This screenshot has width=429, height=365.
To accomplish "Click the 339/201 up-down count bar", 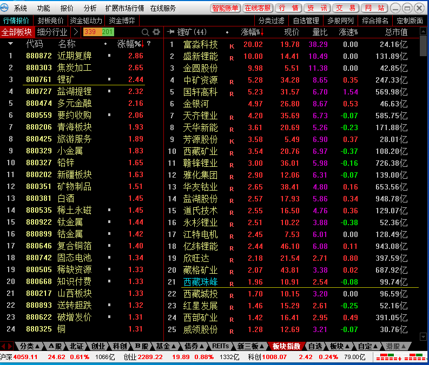I will [x=98, y=32].
